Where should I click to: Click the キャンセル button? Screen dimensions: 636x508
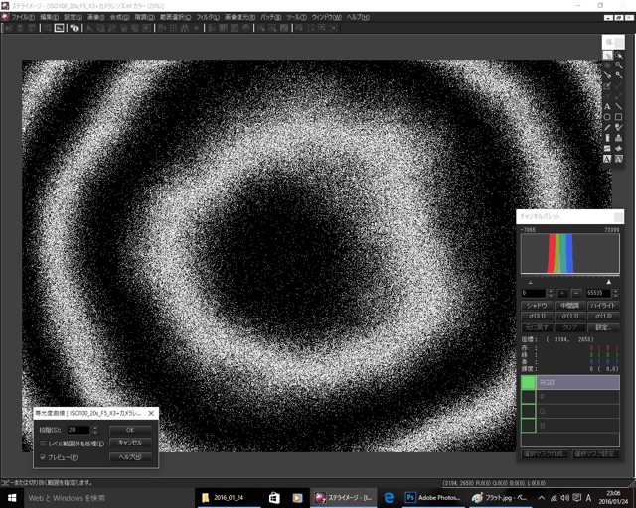[x=130, y=443]
